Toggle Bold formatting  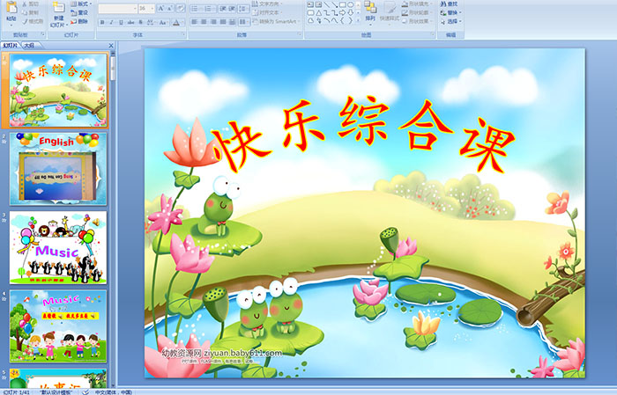tap(102, 22)
